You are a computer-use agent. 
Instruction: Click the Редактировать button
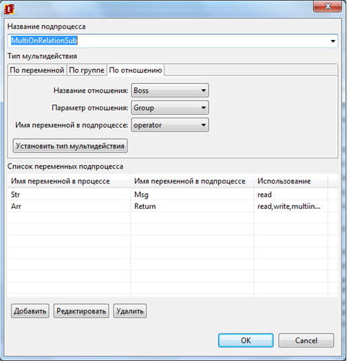tap(81, 311)
